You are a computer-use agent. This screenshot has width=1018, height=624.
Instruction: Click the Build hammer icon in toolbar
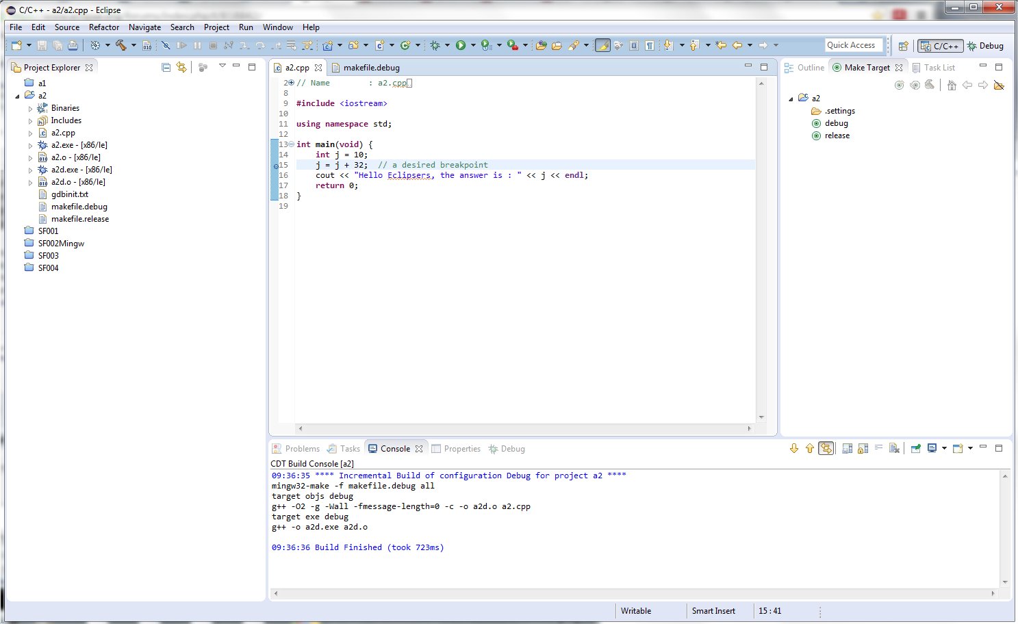pyautogui.click(x=121, y=45)
